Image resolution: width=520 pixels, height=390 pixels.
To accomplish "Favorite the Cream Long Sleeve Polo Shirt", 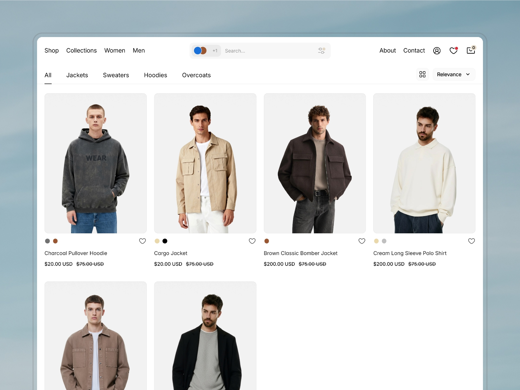I will point(472,241).
